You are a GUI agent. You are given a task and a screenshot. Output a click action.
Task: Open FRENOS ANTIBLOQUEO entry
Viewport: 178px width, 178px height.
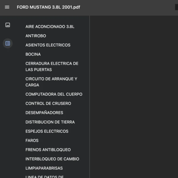(x=48, y=150)
